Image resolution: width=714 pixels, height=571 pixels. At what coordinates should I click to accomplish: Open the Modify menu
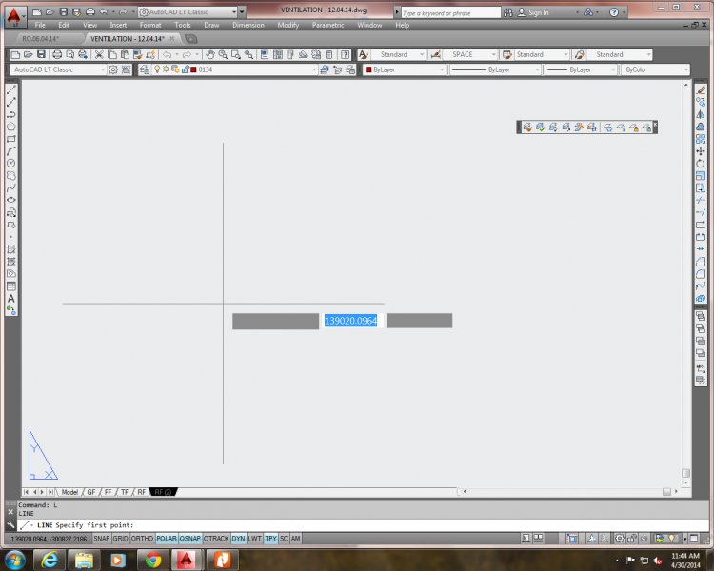(288, 25)
